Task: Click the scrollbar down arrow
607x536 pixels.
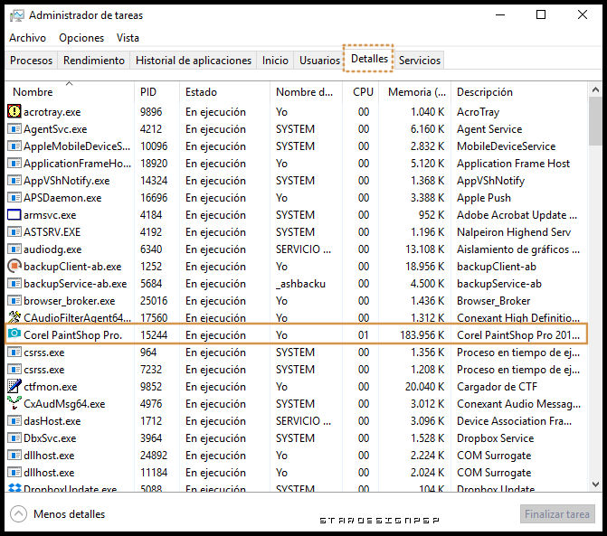Action: tap(595, 484)
